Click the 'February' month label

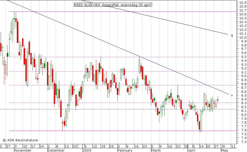[125, 150]
